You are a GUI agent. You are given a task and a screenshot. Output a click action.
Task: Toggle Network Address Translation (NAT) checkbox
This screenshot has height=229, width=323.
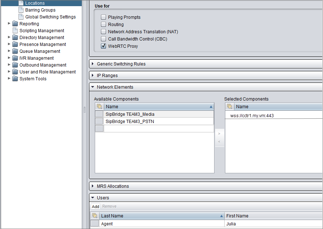(x=103, y=32)
